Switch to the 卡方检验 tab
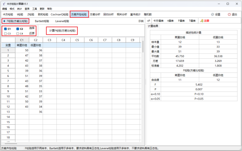The image size is (242, 151). (8, 15)
